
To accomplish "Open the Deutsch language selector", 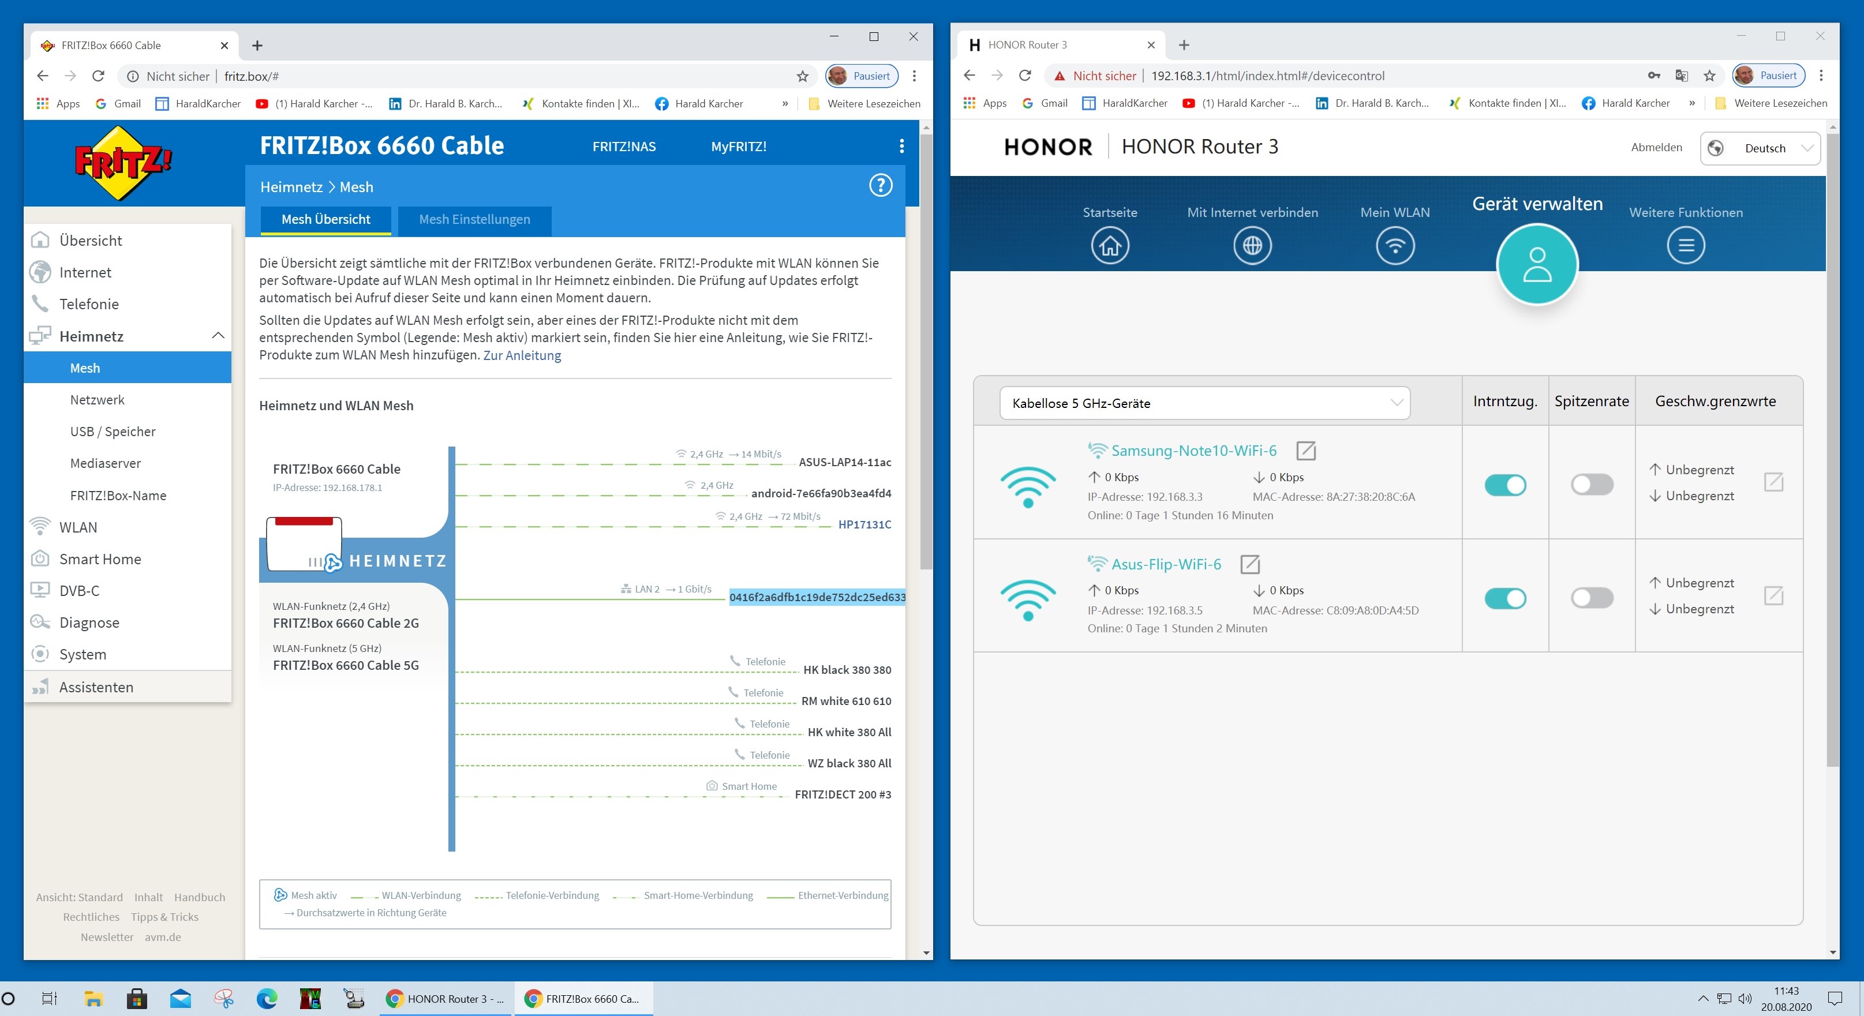I will pyautogui.click(x=1760, y=148).
